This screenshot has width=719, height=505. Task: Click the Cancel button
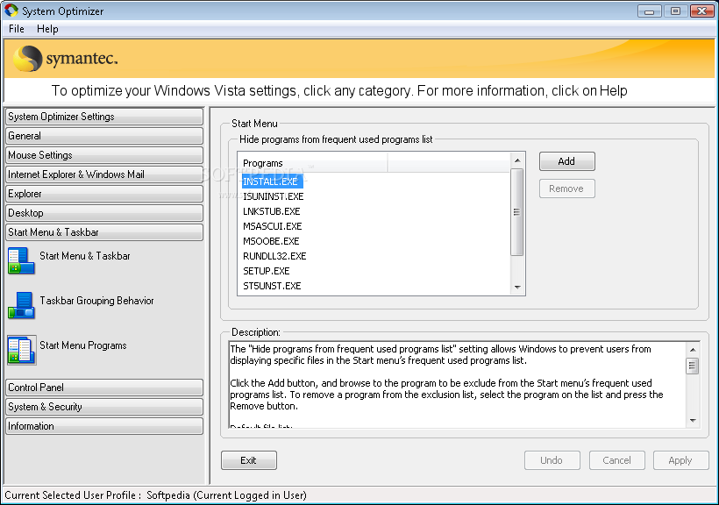616,460
